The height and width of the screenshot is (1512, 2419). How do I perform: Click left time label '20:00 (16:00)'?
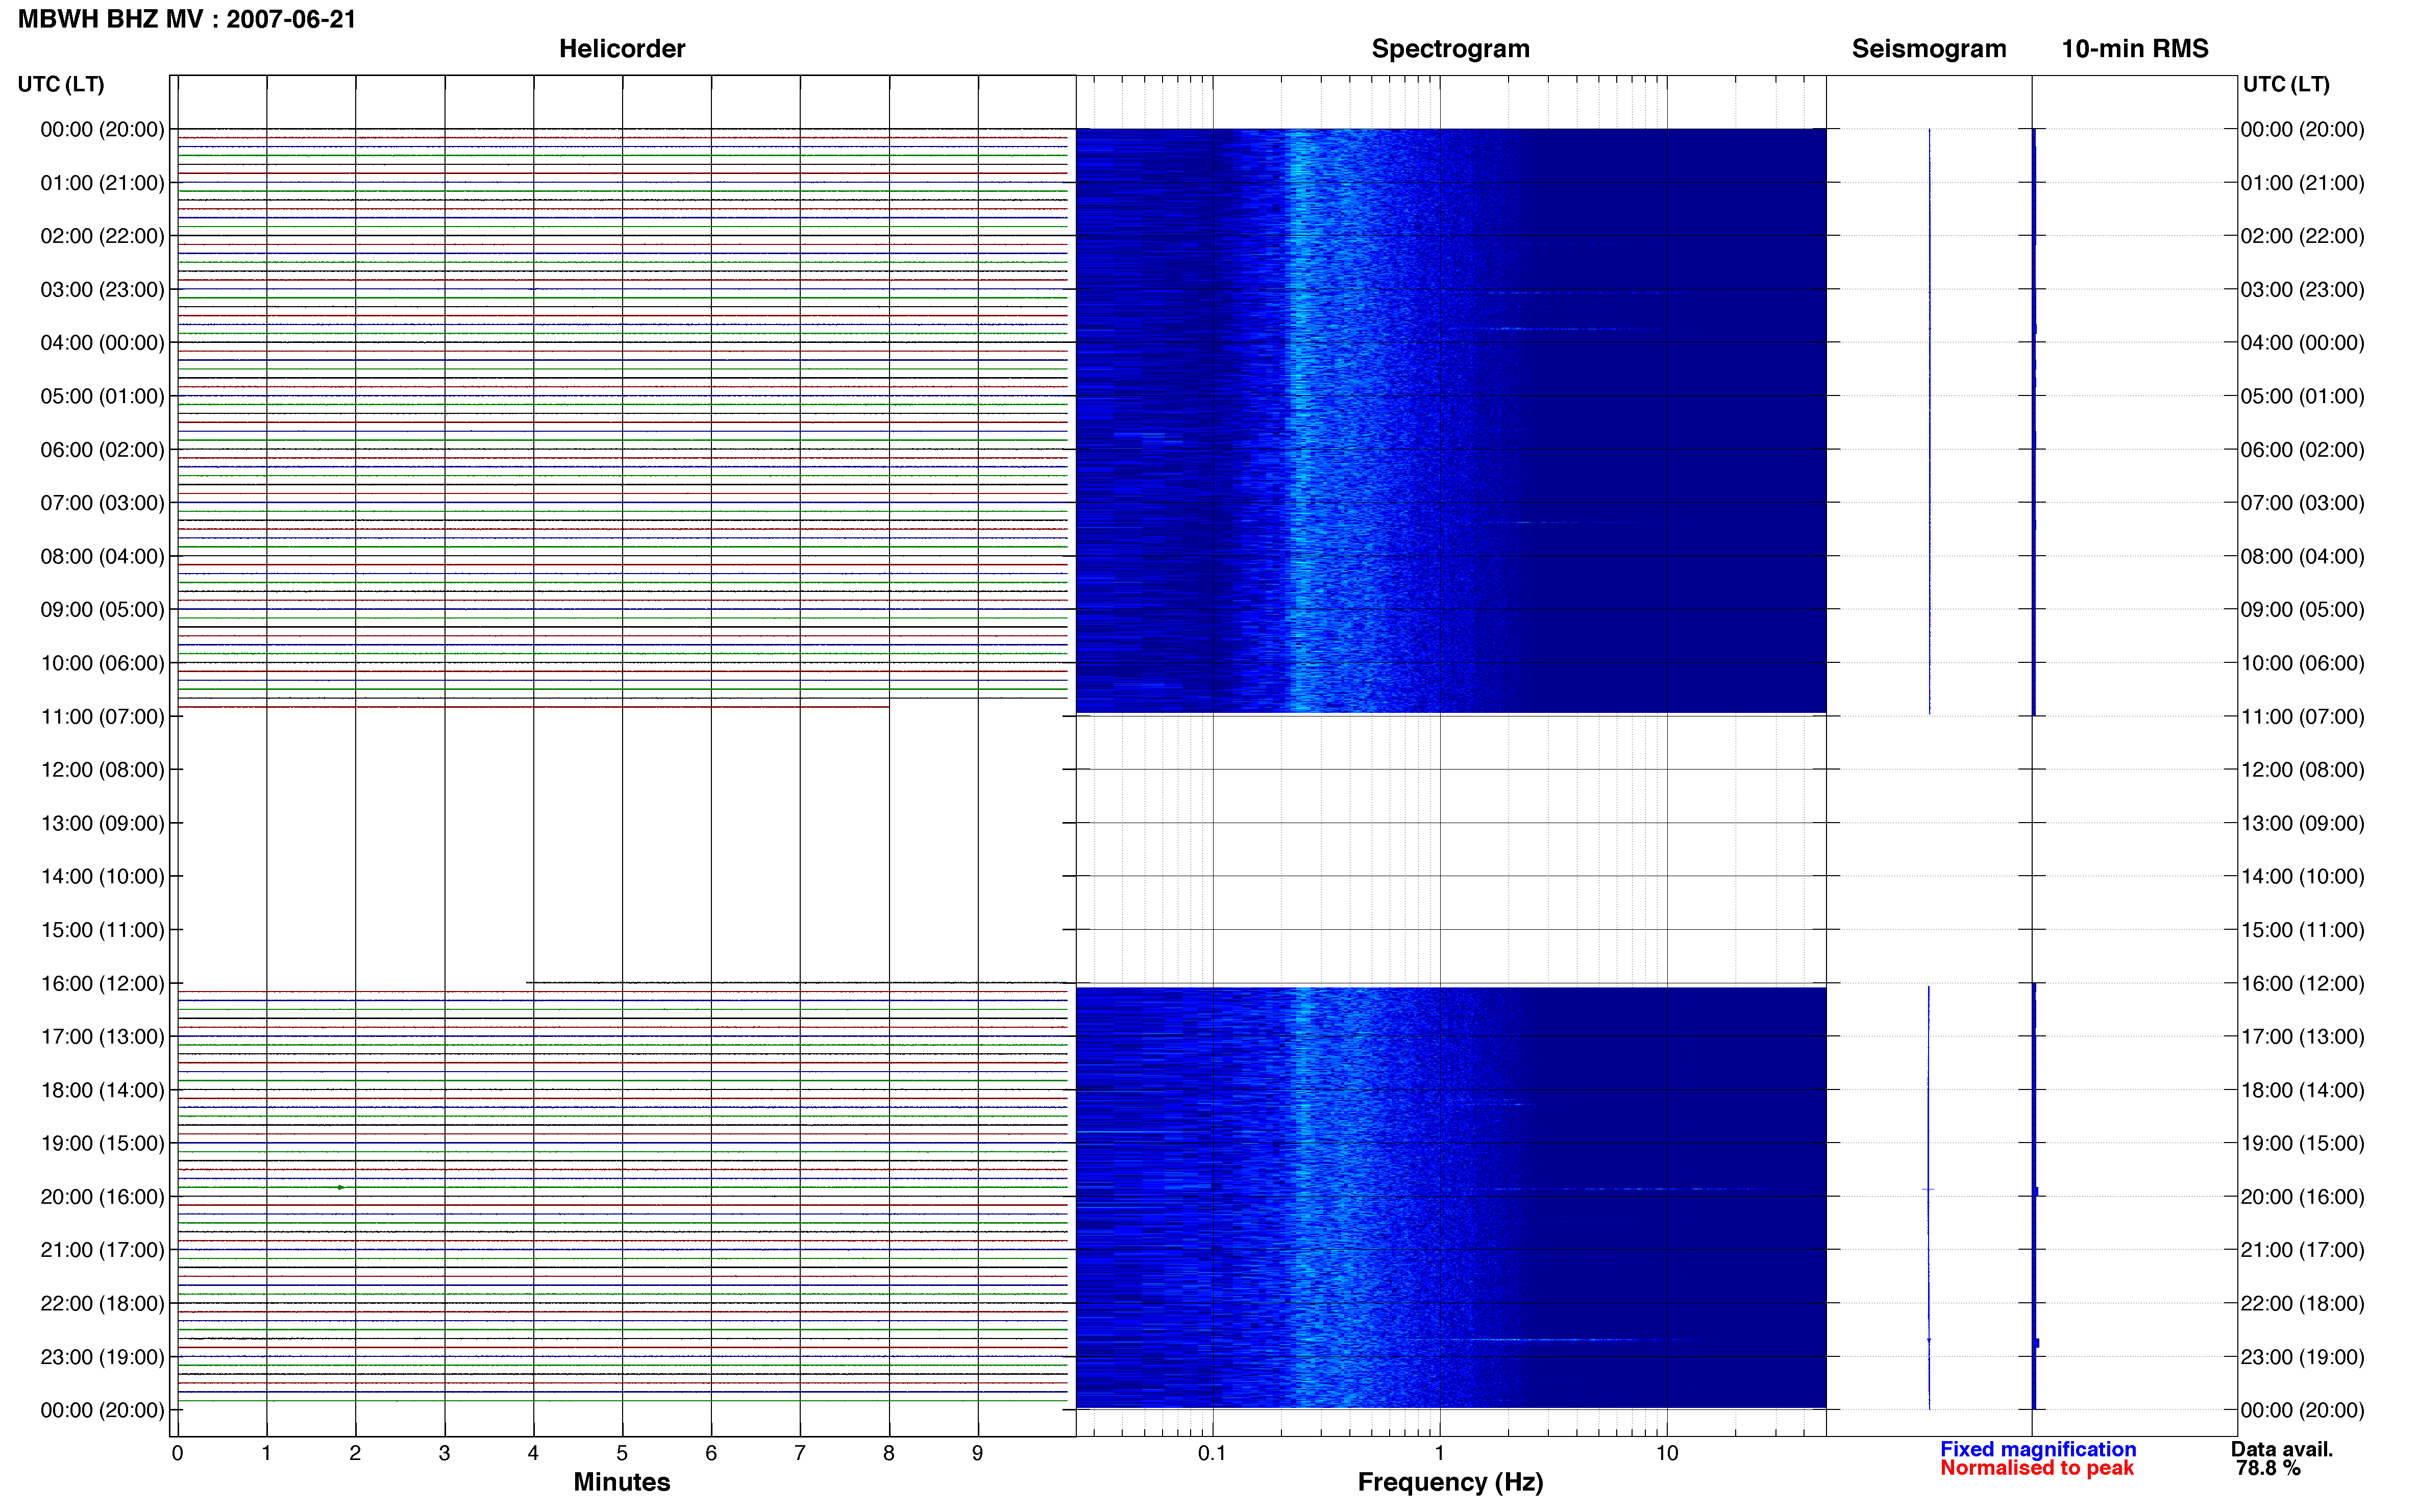(102, 1197)
